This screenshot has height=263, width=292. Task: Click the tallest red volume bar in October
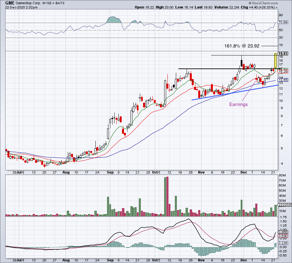pyautogui.click(x=167, y=197)
